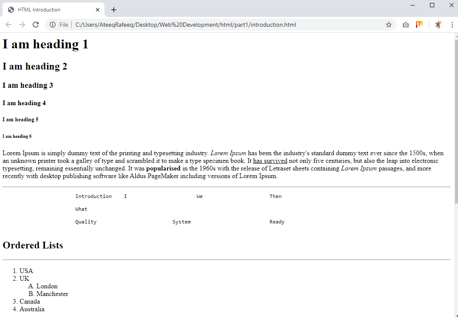Click the forward navigation arrow
The image size is (458, 318).
click(x=22, y=25)
